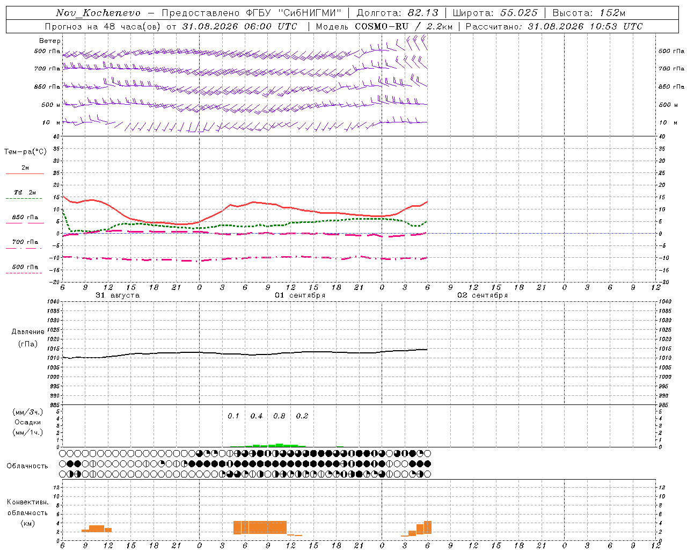
Task: Click the black pressure curve at midnight September 1
Action: coord(199,352)
